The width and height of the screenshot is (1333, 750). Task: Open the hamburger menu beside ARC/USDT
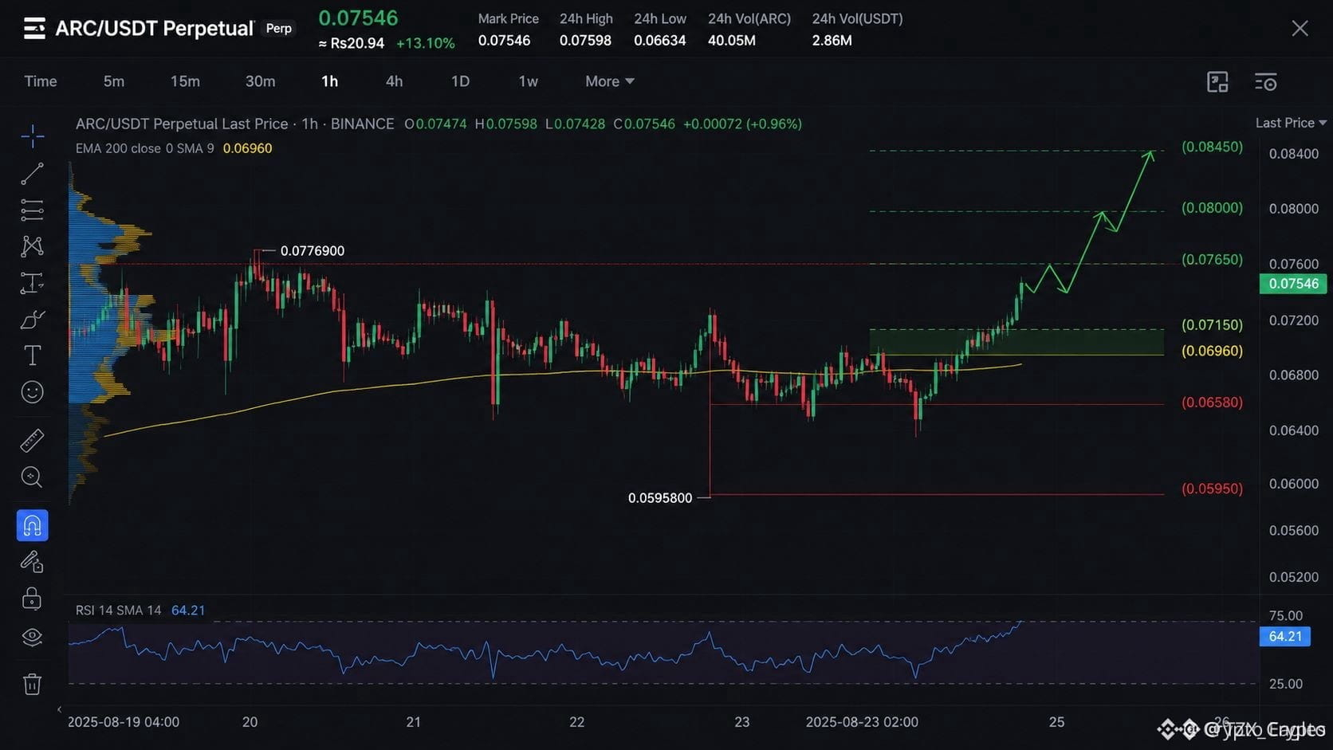pyautogui.click(x=34, y=29)
